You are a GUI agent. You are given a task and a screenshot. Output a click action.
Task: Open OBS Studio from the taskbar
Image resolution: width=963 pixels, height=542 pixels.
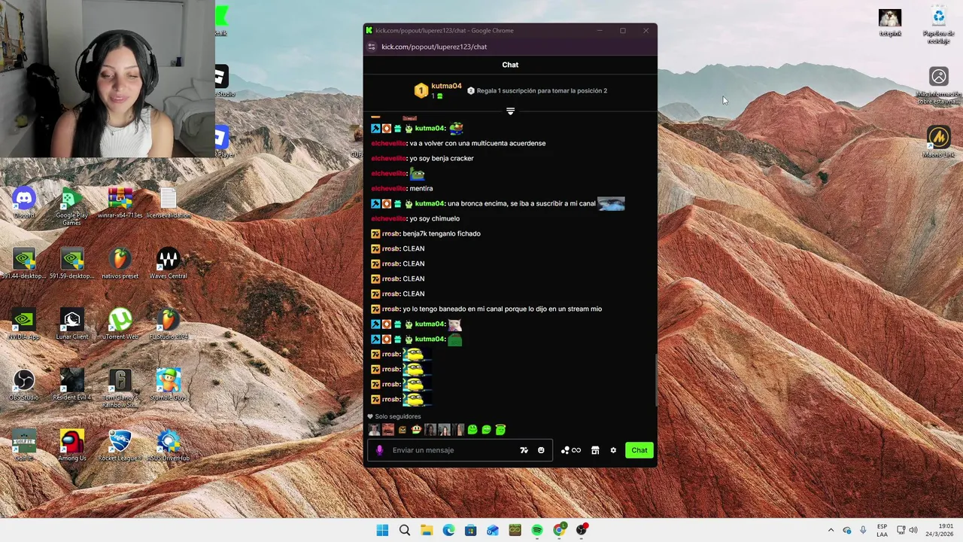[x=581, y=530]
